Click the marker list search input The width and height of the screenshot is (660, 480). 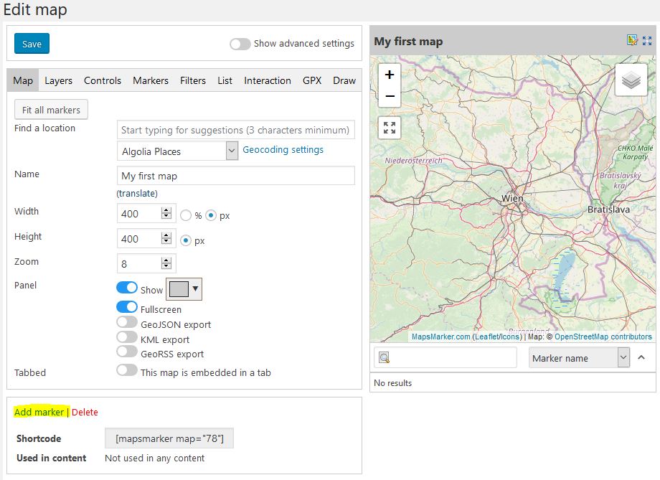(445, 358)
